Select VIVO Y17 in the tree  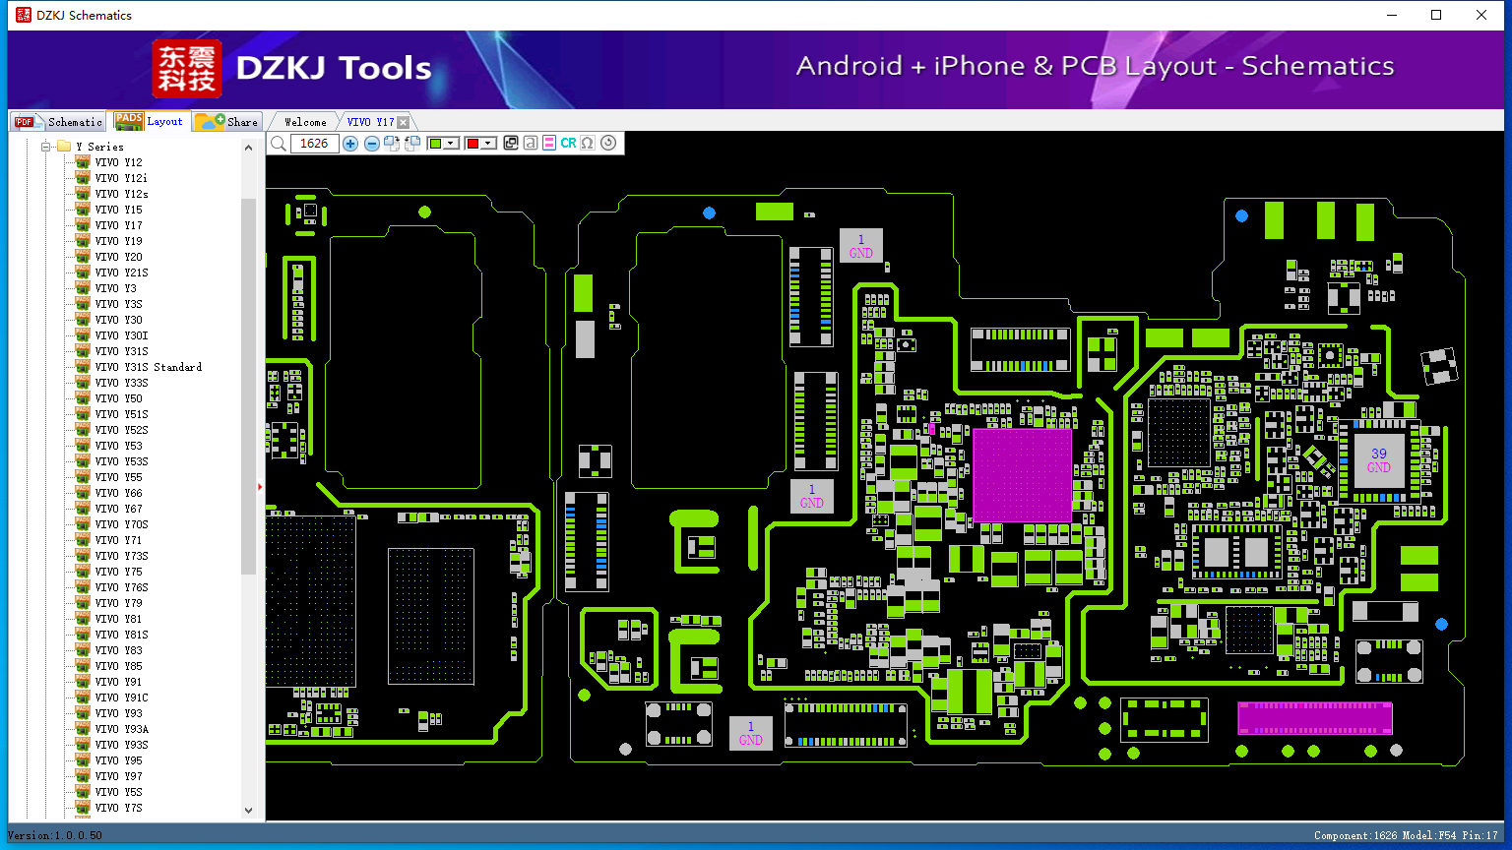[x=118, y=225]
